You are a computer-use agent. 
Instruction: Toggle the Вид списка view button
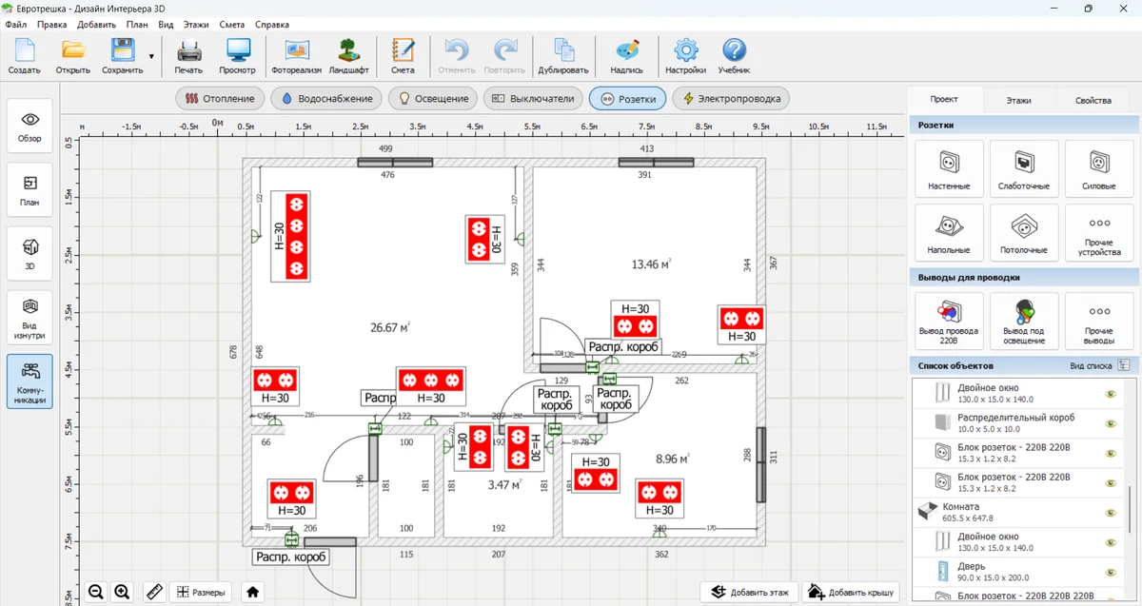(x=1124, y=365)
